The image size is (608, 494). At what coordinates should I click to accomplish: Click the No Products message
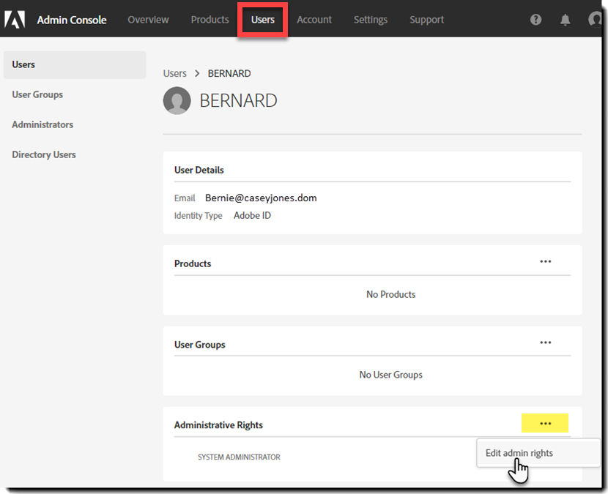tap(391, 294)
